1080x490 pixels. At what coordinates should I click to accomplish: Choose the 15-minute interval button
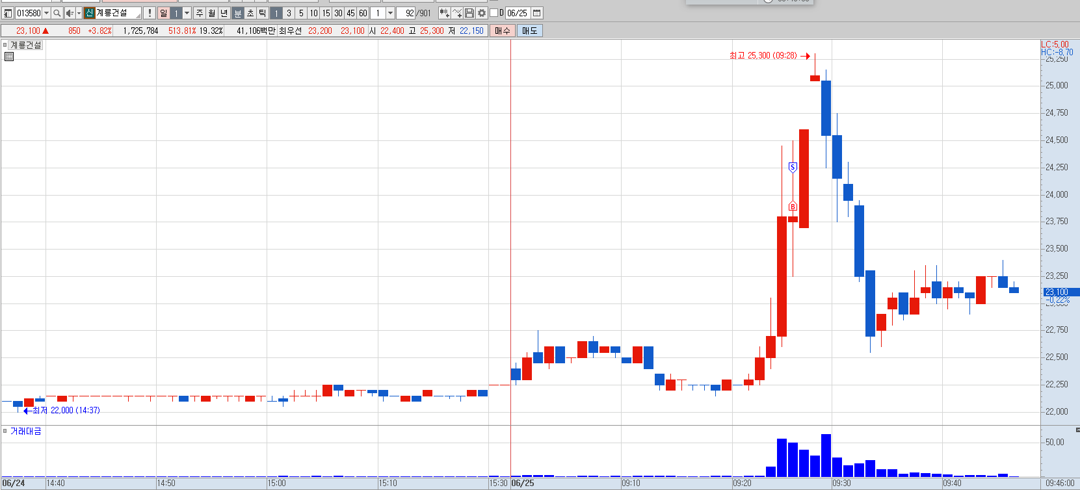click(x=326, y=13)
